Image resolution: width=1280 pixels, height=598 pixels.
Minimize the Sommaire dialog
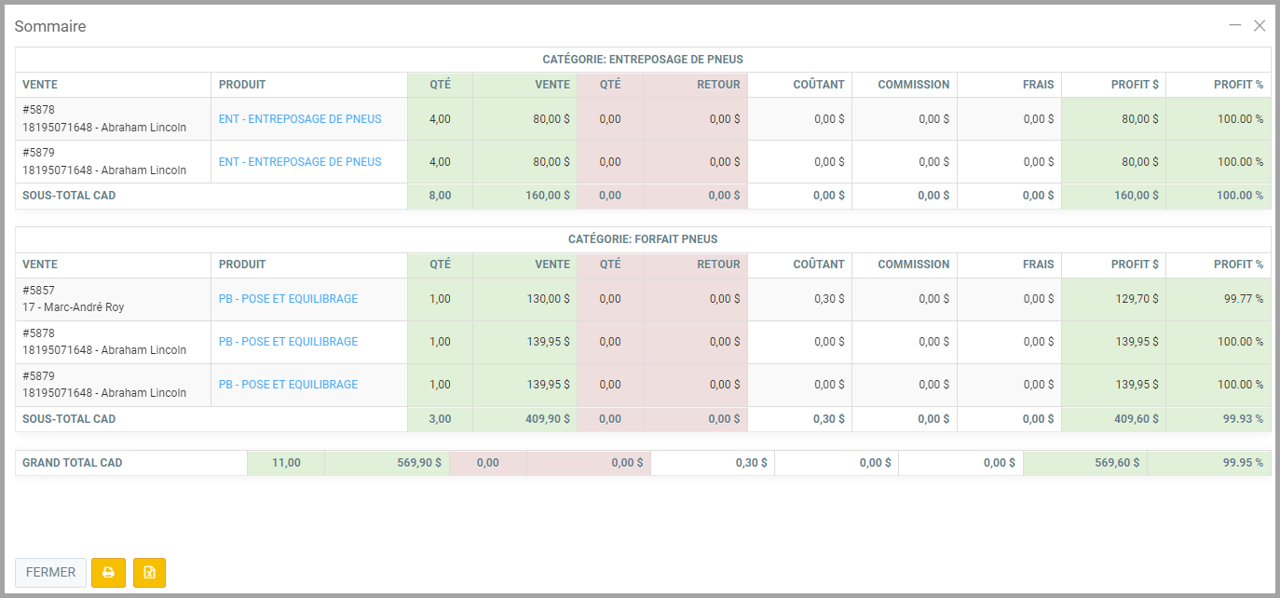pyautogui.click(x=1235, y=26)
